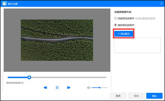Click the 00:00:03/00:00:13 time readout

(x=15, y=83)
